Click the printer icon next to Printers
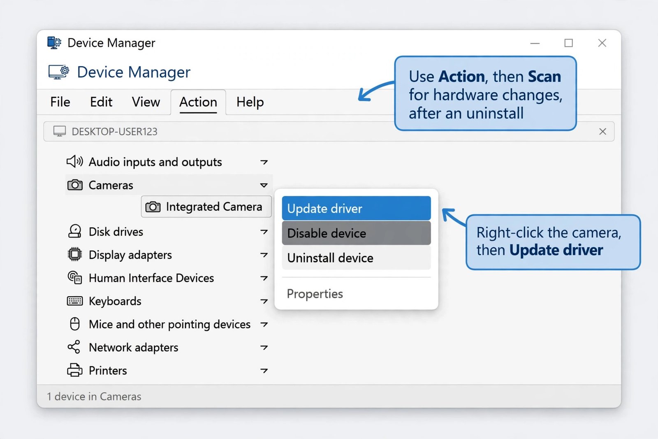This screenshot has width=658, height=439. click(74, 370)
